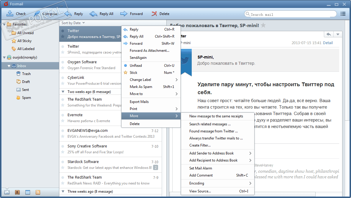The image size is (351, 198).
Task: Choose Stick in the context menu
Action: pos(151,73)
